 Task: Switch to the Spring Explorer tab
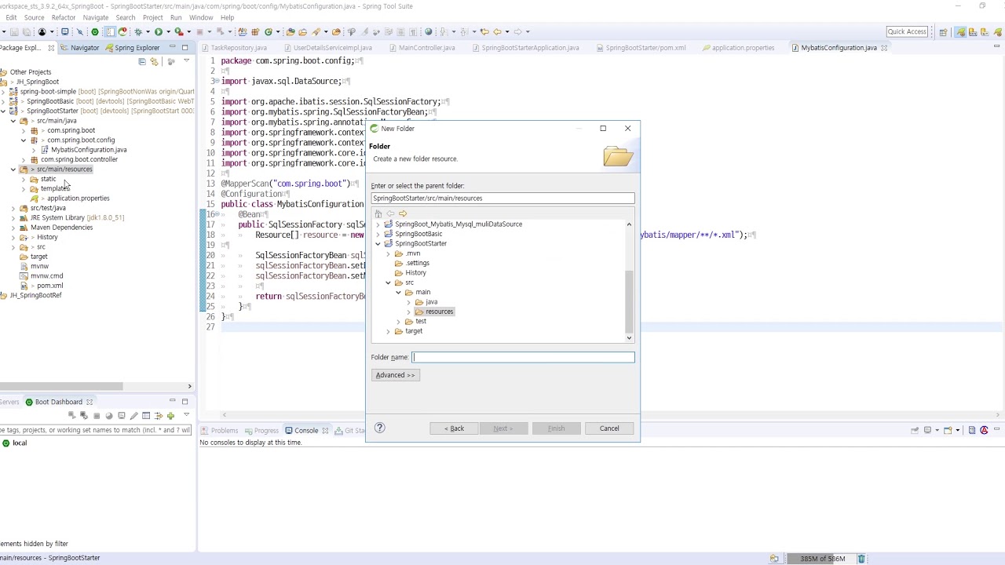(x=132, y=48)
